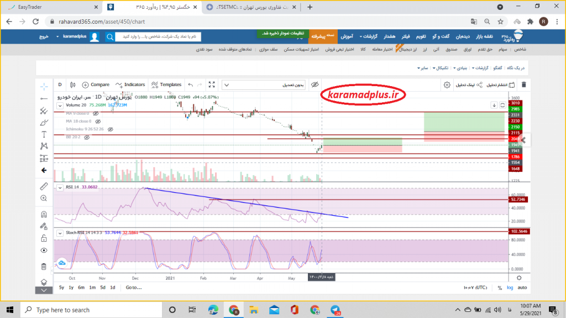Select the 6m time range
The width and height of the screenshot is (566, 318).
pyautogui.click(x=81, y=288)
